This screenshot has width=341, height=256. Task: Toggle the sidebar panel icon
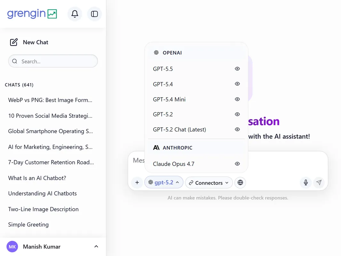click(x=94, y=14)
